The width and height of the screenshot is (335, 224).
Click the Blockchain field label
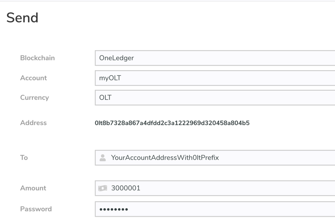pyautogui.click(x=38, y=58)
